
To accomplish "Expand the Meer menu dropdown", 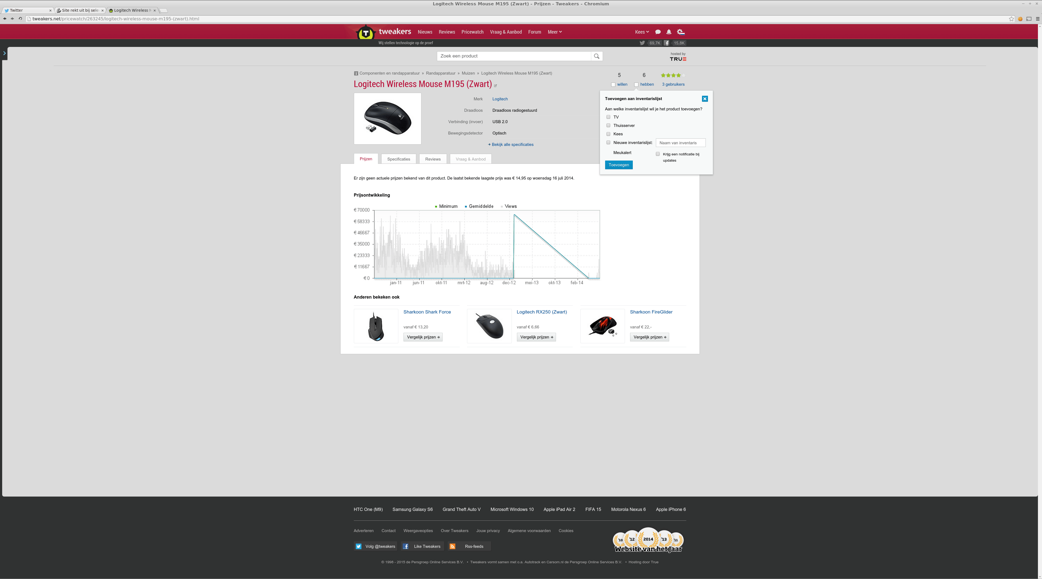I will tap(555, 32).
